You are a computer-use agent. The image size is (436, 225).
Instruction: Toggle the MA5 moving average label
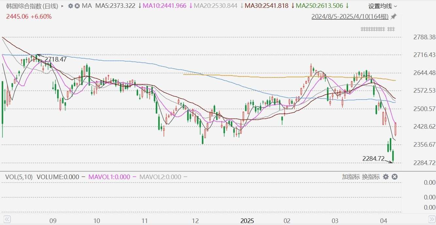coord(115,6)
